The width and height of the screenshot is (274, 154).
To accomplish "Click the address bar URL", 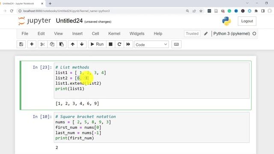I will (x=66, y=11).
